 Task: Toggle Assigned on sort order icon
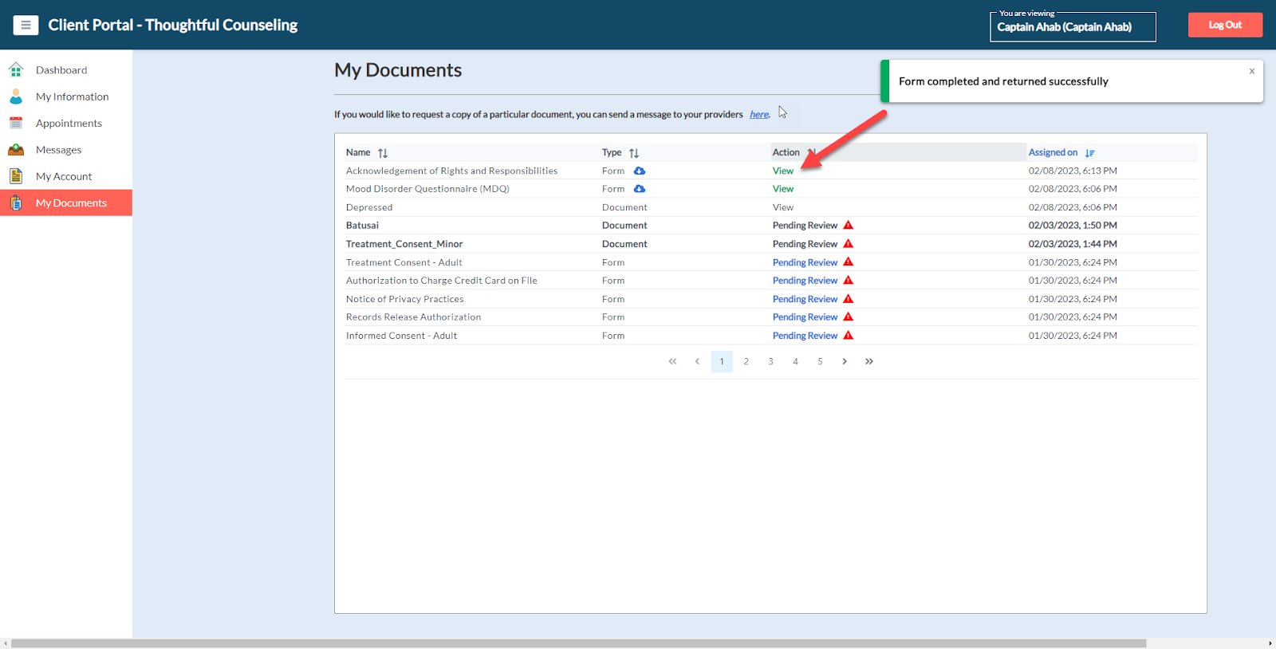coord(1090,153)
